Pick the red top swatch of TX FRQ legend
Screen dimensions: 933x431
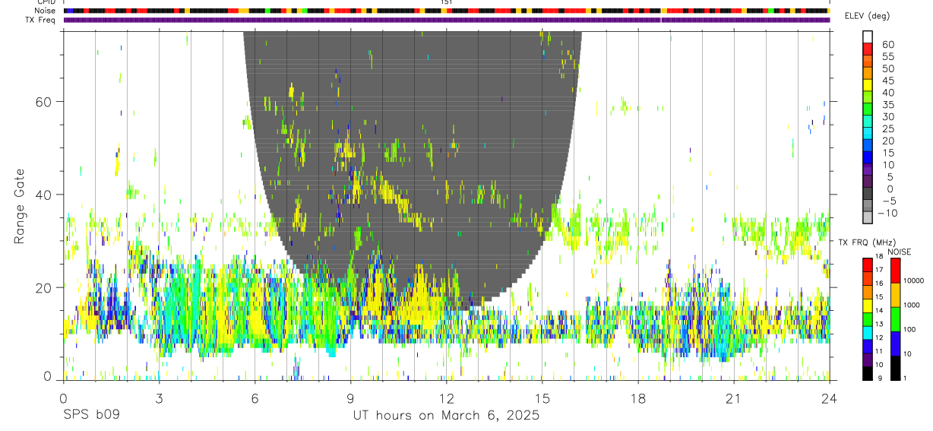[x=868, y=265]
